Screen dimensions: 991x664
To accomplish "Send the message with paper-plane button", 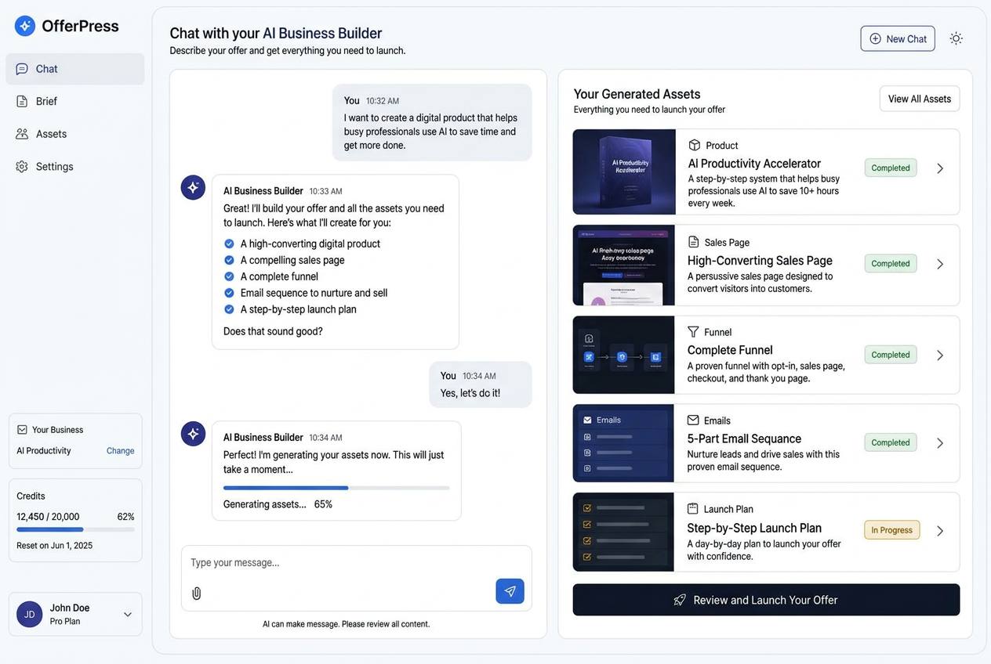I will click(510, 591).
